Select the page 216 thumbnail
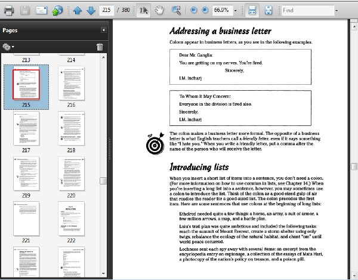 pos(71,84)
